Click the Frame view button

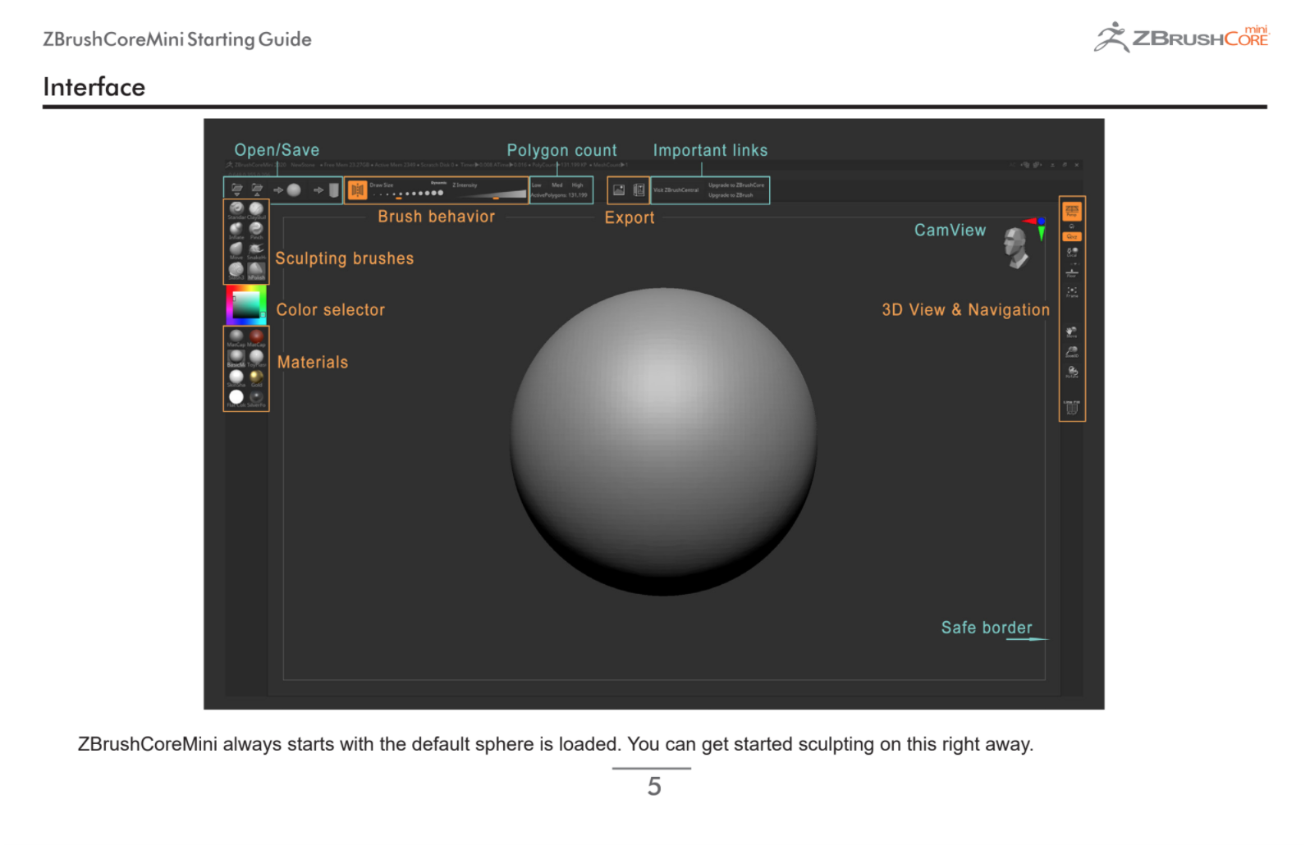pos(1072,292)
